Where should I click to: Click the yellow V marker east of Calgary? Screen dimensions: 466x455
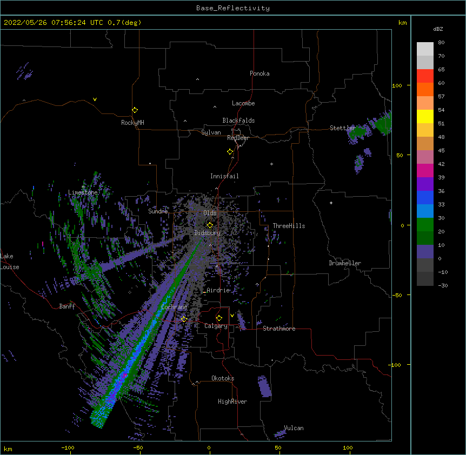pos(232,316)
